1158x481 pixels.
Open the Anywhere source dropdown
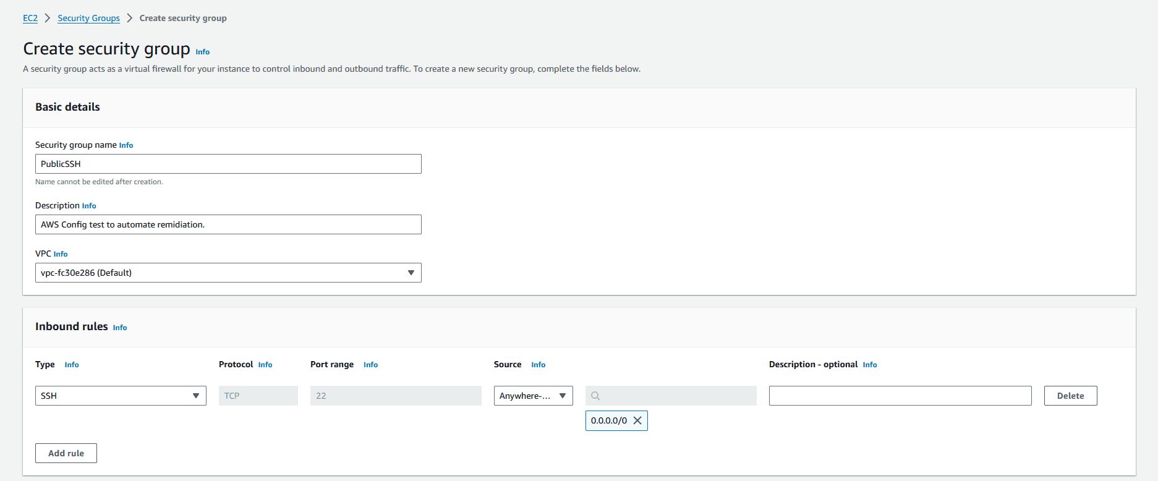pos(534,396)
